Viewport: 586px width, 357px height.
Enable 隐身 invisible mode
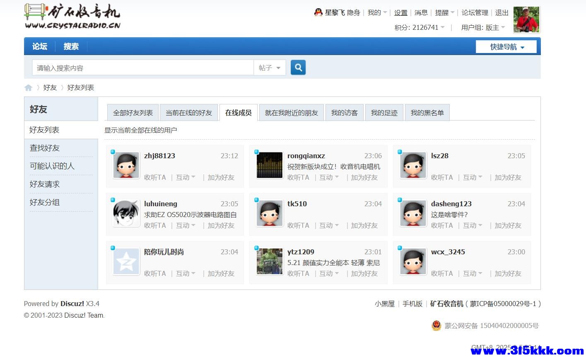tap(354, 12)
